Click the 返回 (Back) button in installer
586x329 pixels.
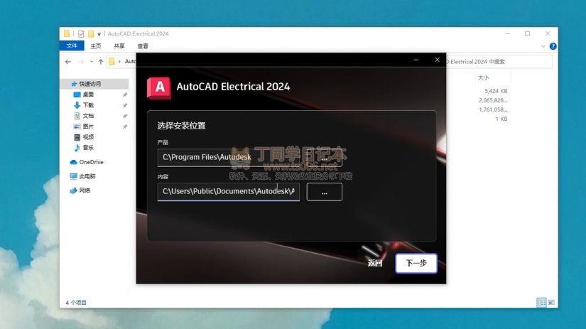tap(375, 263)
